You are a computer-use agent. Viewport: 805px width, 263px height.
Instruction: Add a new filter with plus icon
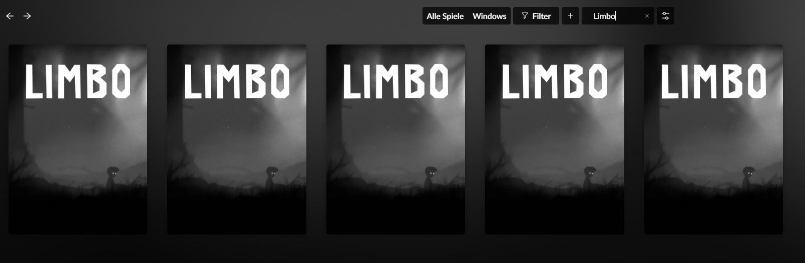[x=570, y=16]
